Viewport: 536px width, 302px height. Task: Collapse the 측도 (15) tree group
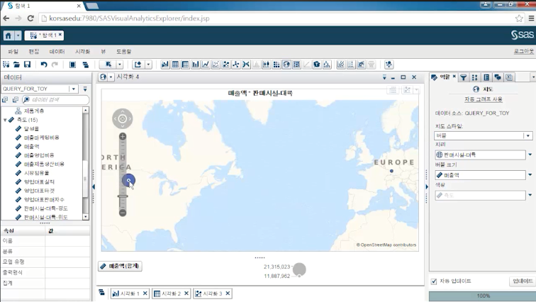tap(6, 120)
